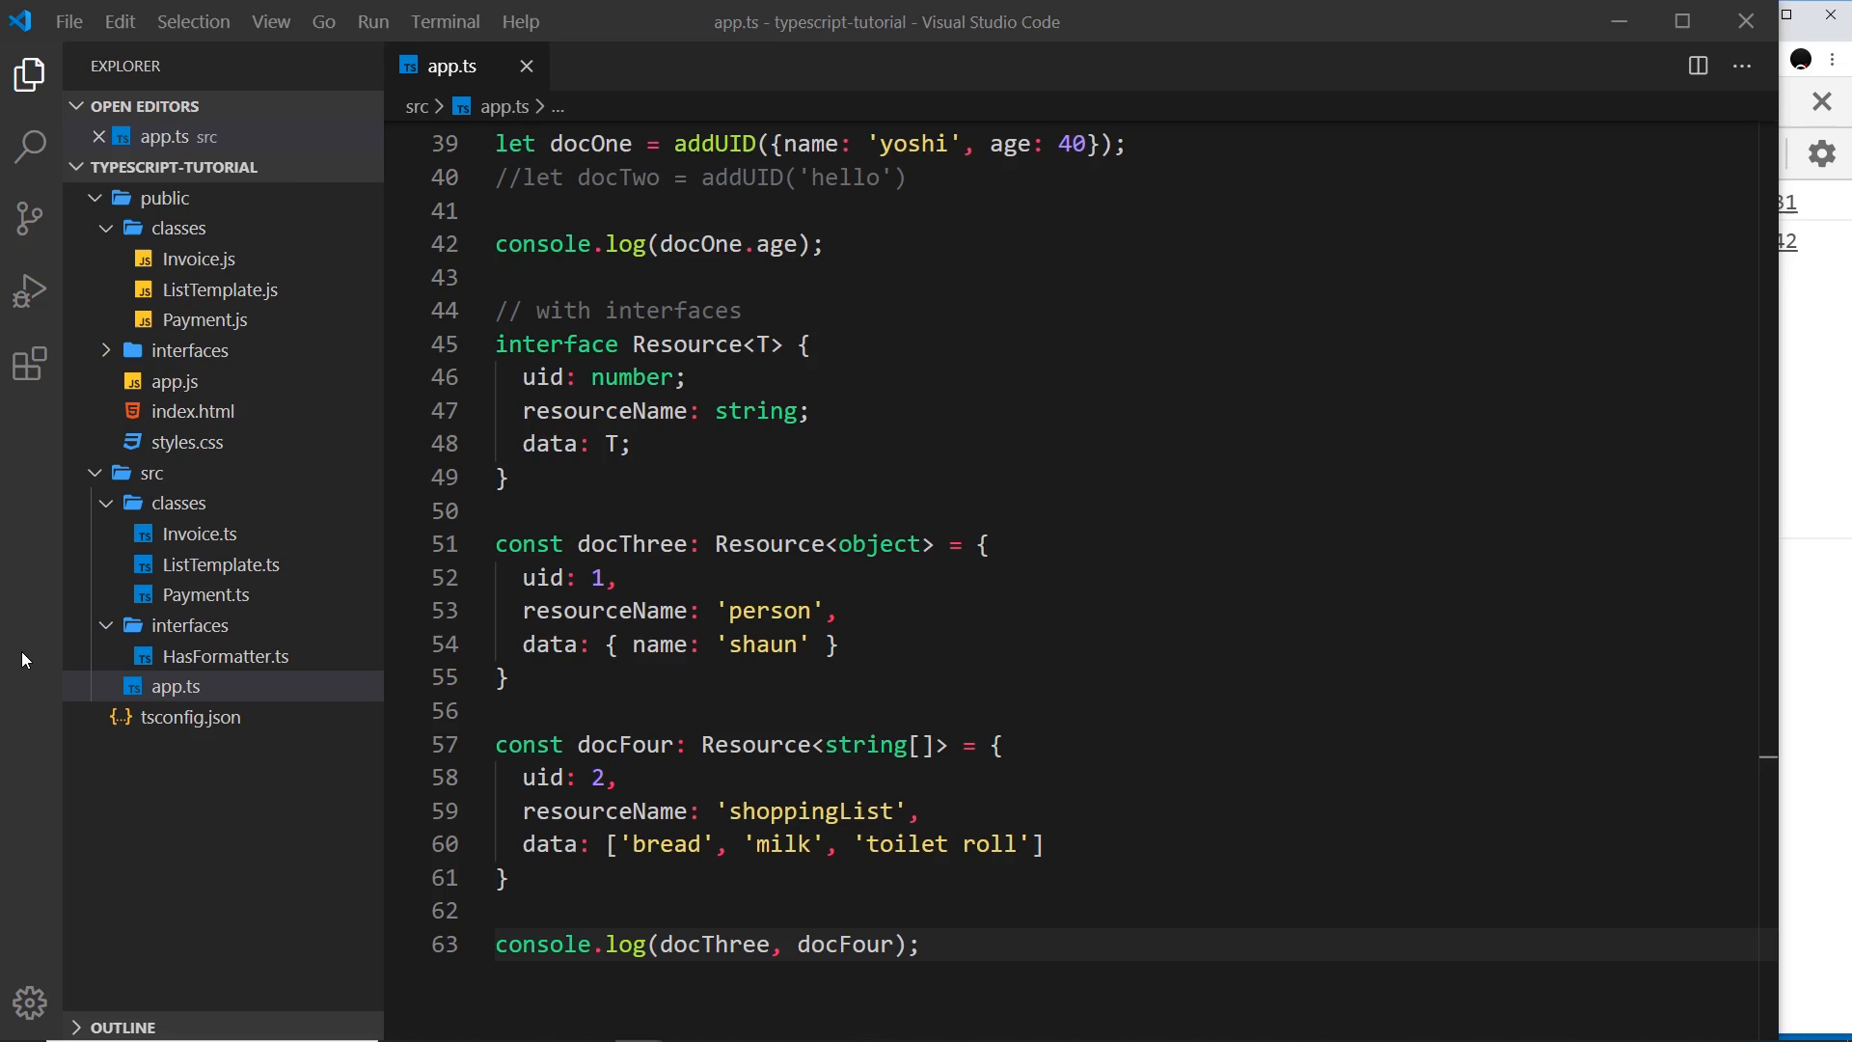Image resolution: width=1852 pixels, height=1042 pixels.
Task: Open HasFormatter.ts file
Action: (225, 656)
